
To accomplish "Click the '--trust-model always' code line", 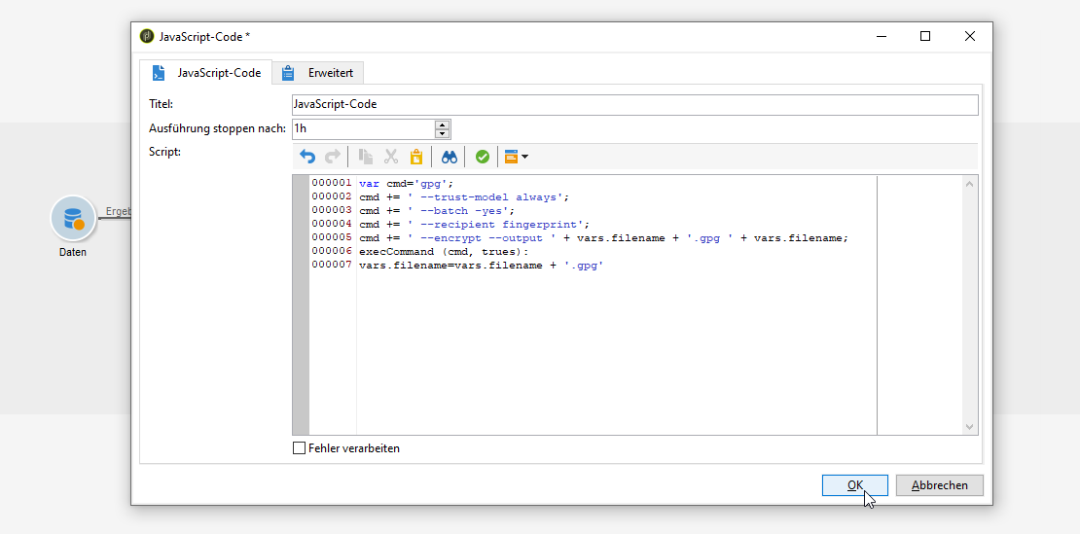I will (x=464, y=196).
